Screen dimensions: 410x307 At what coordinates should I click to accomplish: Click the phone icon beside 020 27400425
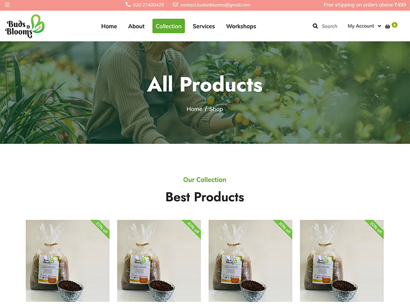click(128, 5)
